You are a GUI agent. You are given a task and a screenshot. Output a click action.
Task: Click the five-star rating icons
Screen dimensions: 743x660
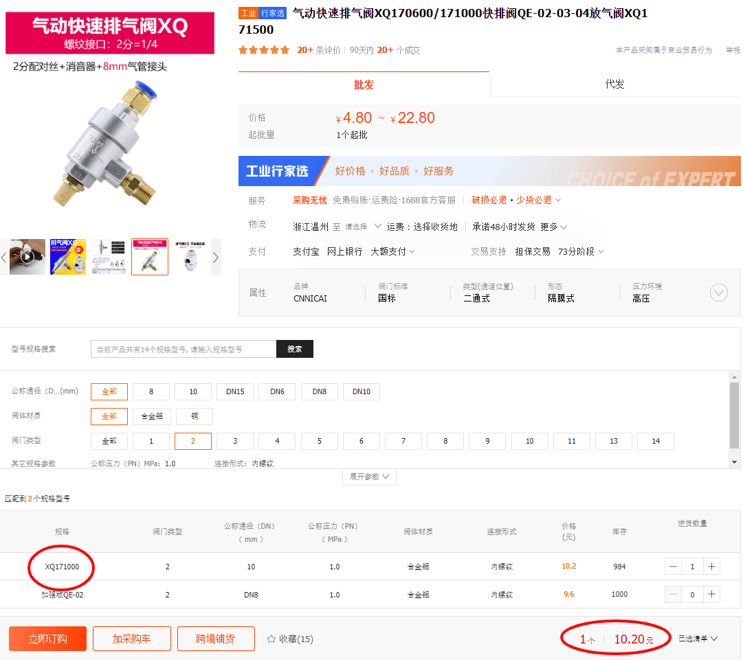(x=264, y=50)
